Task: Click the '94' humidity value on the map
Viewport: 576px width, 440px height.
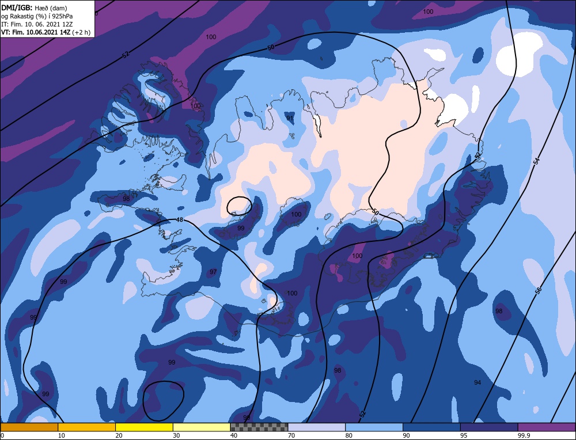Action: click(477, 383)
